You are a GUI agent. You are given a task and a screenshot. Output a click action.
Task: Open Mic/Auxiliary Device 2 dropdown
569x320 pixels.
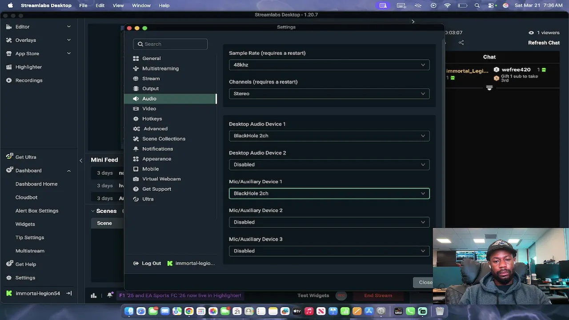point(329,222)
